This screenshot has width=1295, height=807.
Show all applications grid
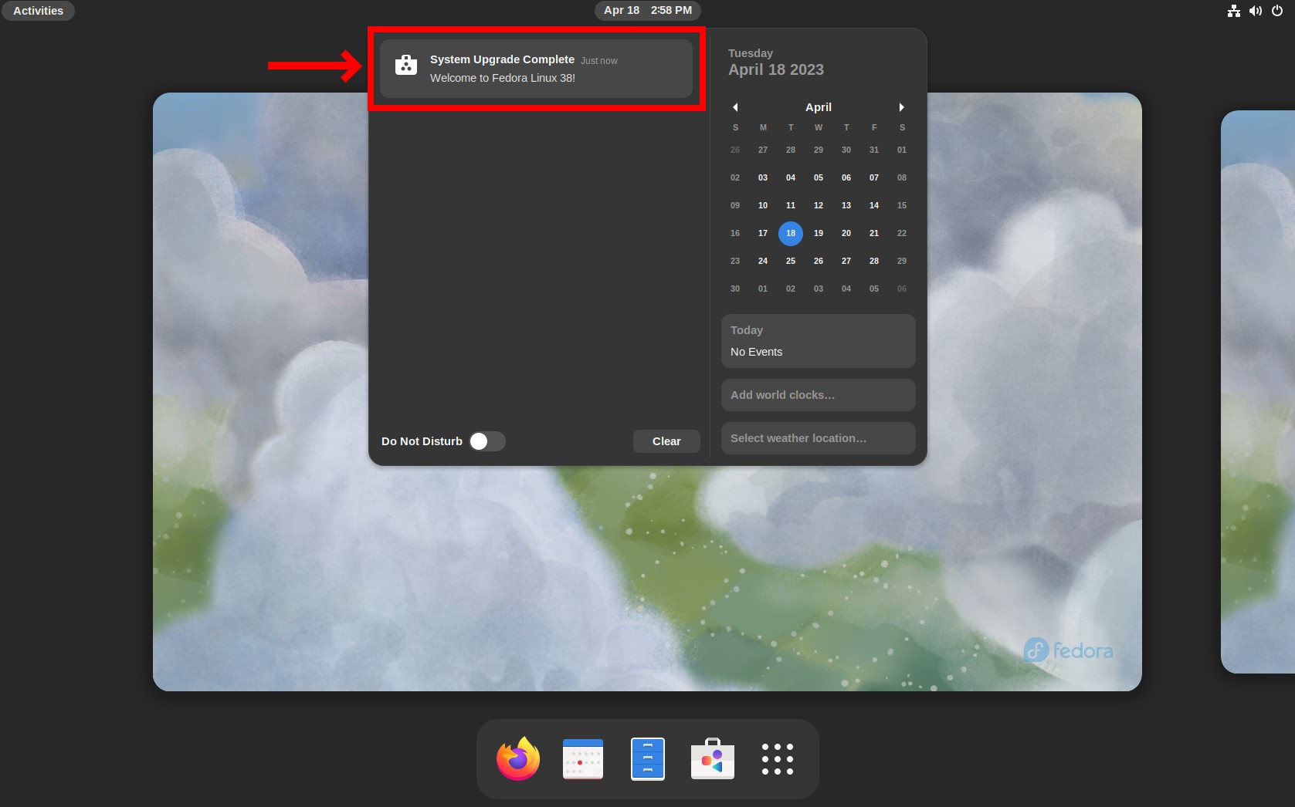point(777,759)
